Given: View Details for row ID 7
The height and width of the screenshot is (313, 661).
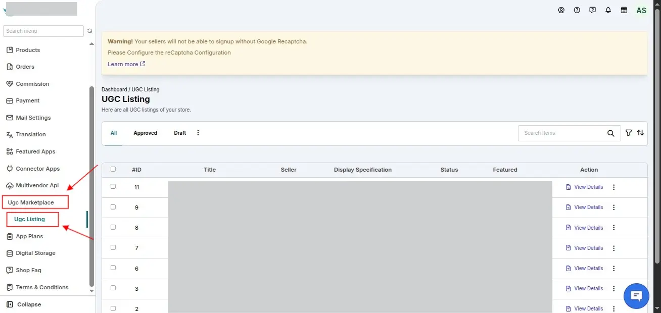Looking at the screenshot, I should pyautogui.click(x=584, y=248).
